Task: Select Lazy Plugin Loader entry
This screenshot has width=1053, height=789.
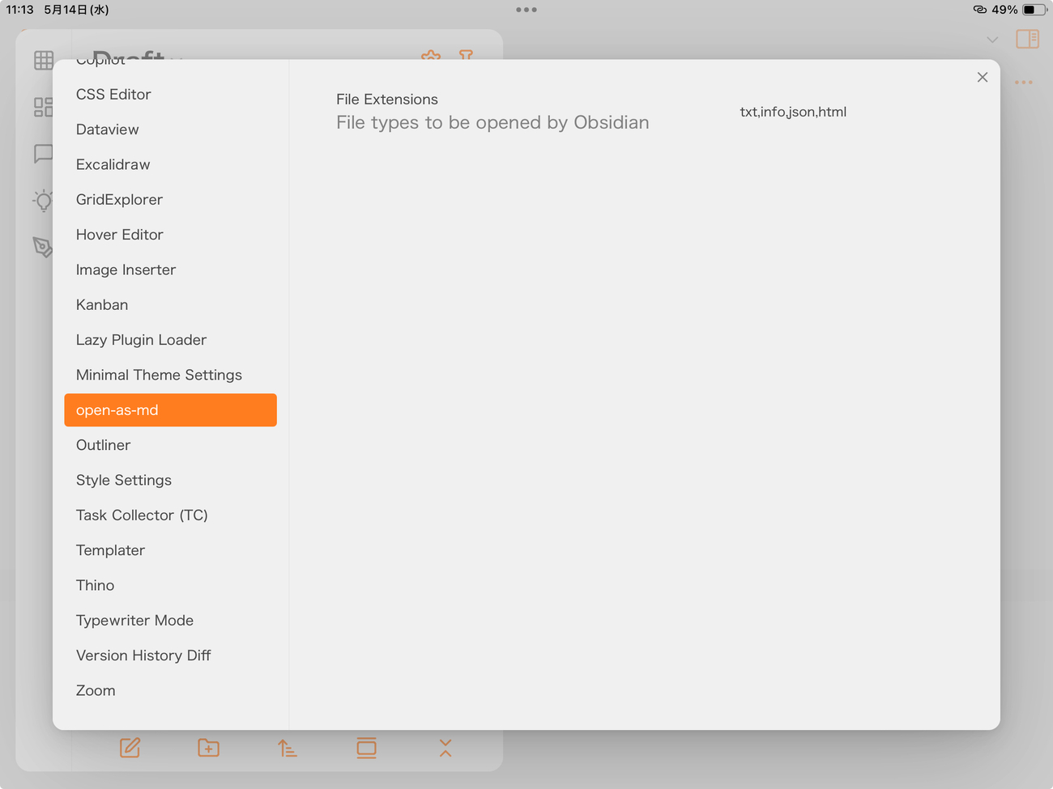Action: 170,340
